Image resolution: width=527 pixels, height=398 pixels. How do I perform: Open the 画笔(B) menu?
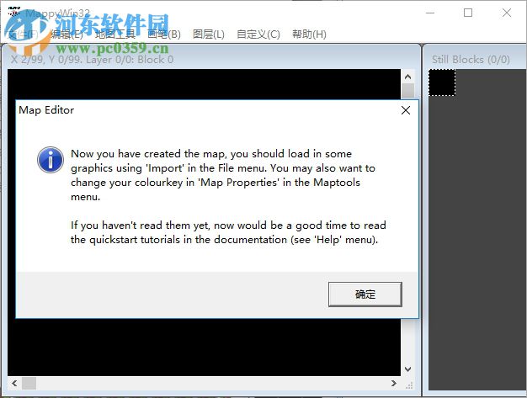163,34
